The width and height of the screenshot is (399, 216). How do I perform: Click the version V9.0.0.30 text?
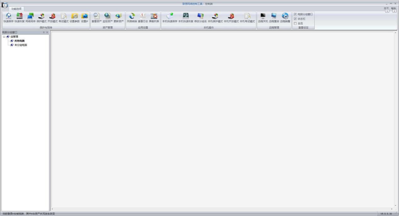click(386, 214)
